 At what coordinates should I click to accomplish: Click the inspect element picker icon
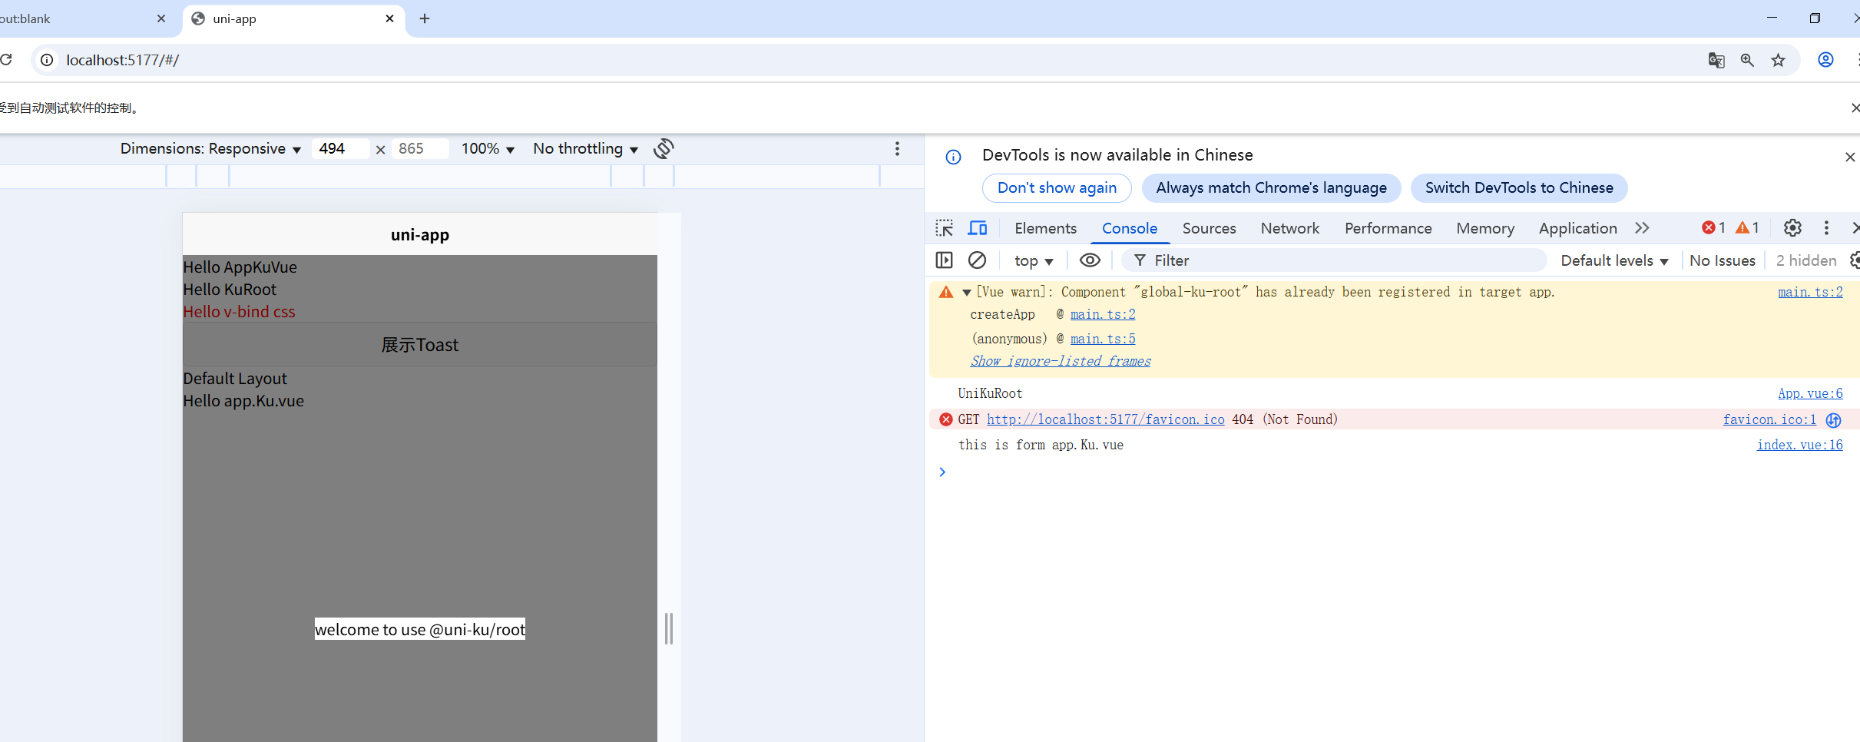(944, 228)
